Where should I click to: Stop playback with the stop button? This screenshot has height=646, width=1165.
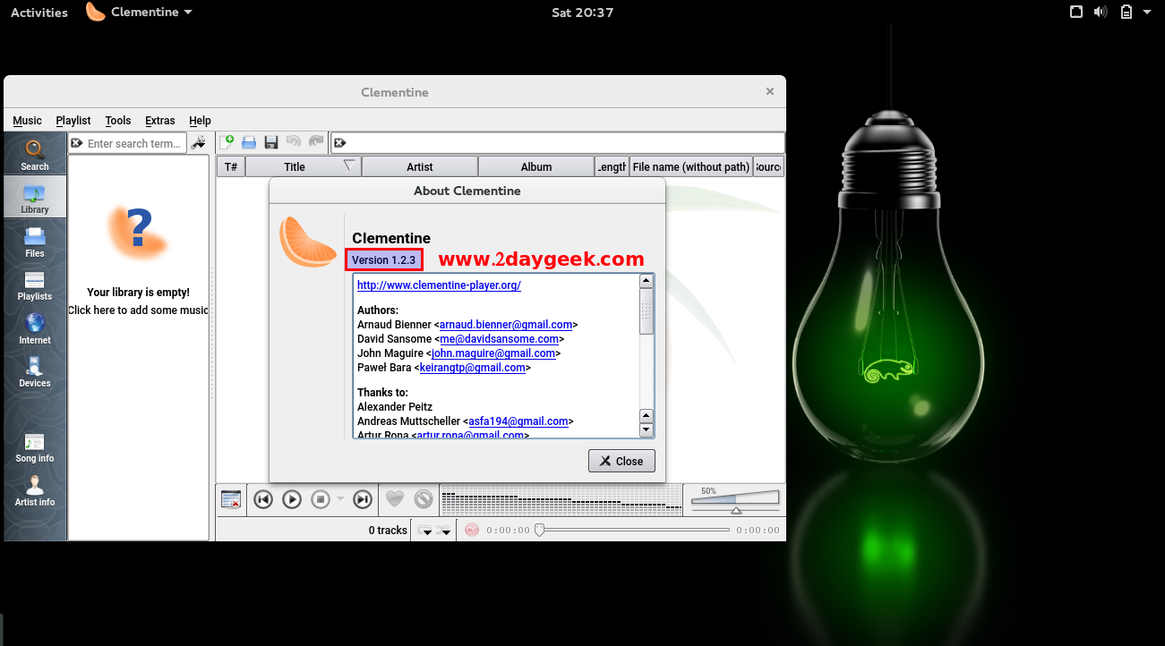coord(321,499)
